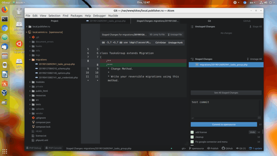Click the opensource branch indicator
The image size is (277, 156).
click(196, 148)
